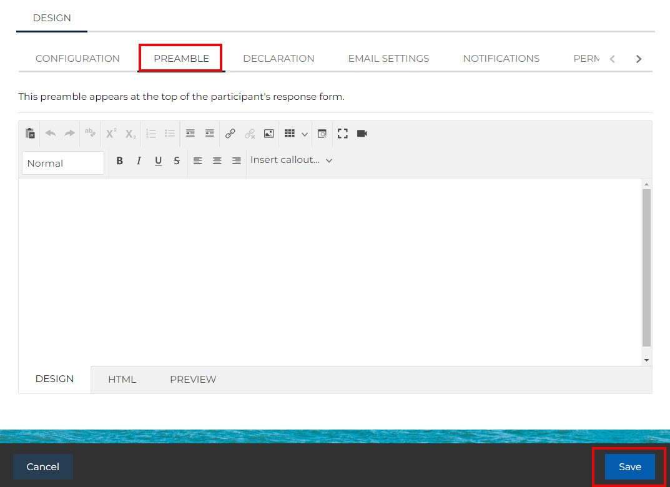Insert a hyperlink with the link icon

[230, 134]
